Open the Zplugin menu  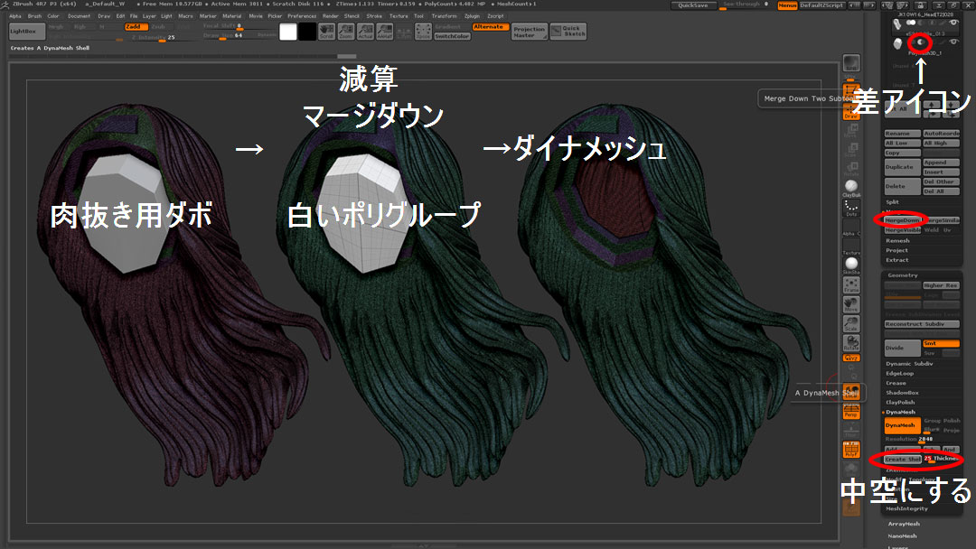[x=472, y=16]
